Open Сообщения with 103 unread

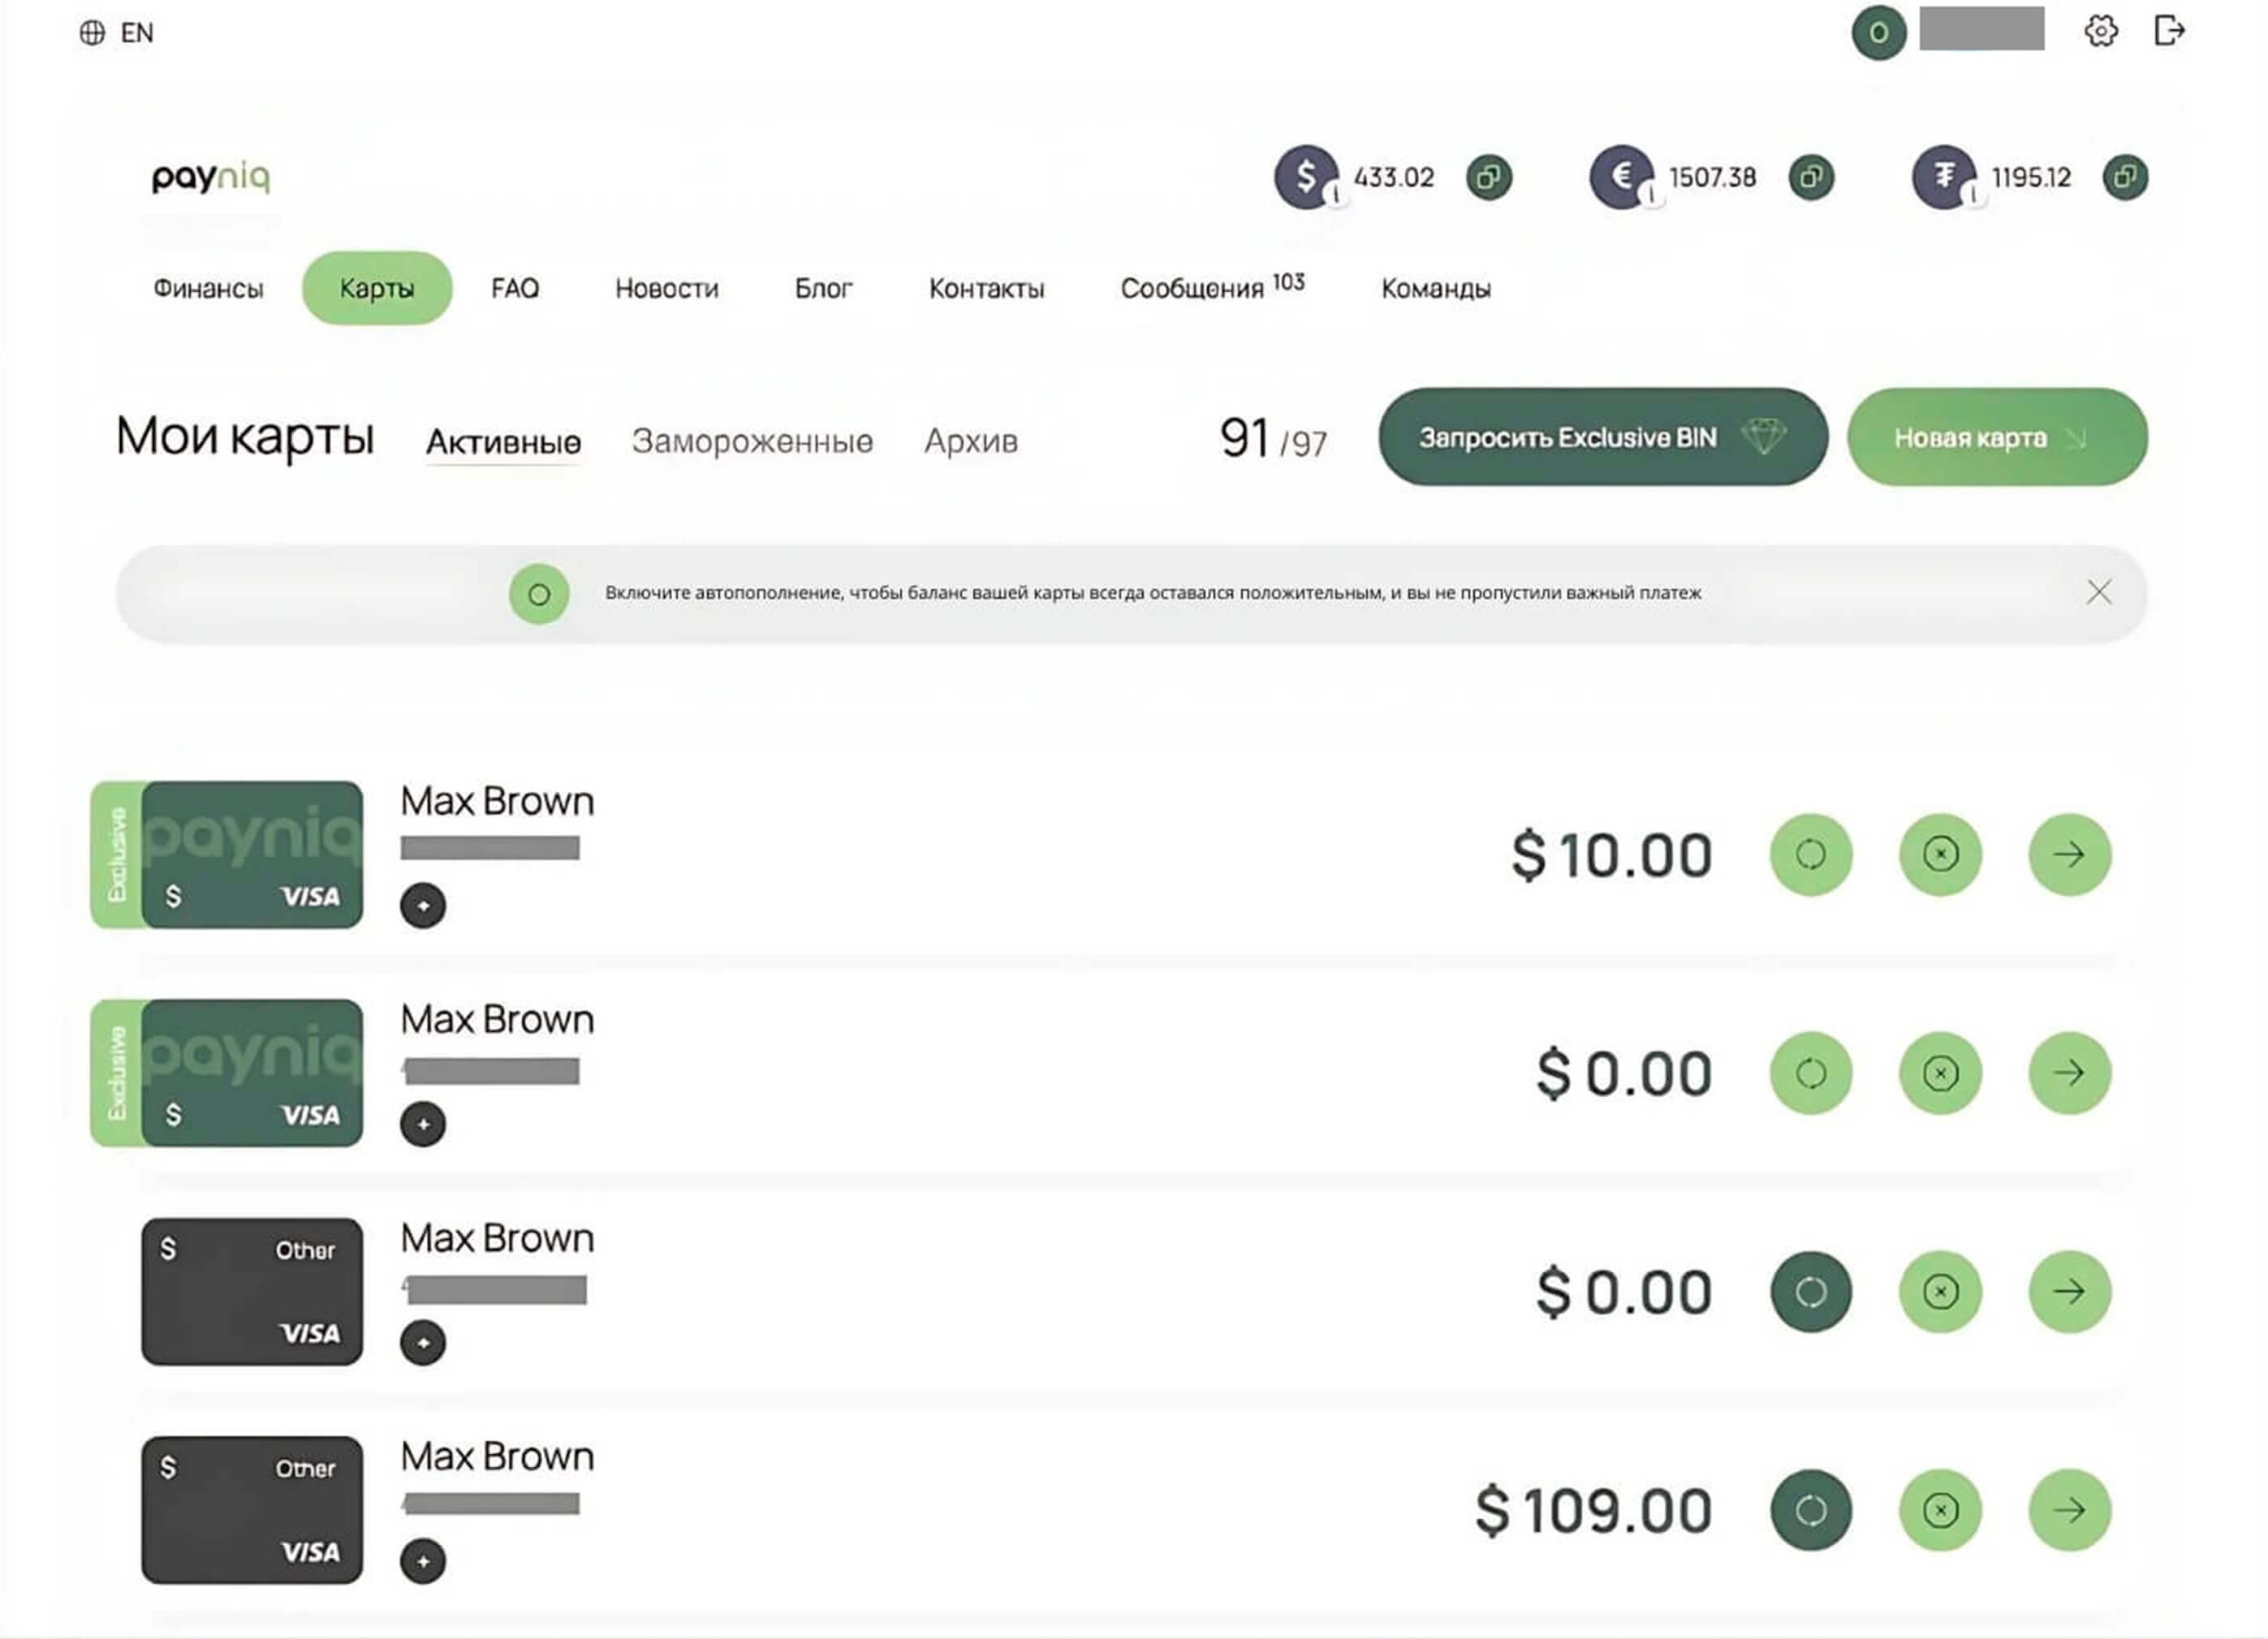[1212, 287]
